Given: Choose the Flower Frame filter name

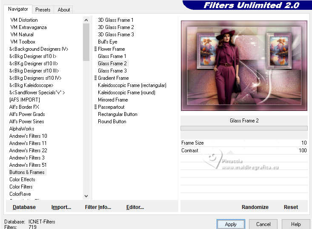Looking at the screenshot, I should (x=112, y=49).
